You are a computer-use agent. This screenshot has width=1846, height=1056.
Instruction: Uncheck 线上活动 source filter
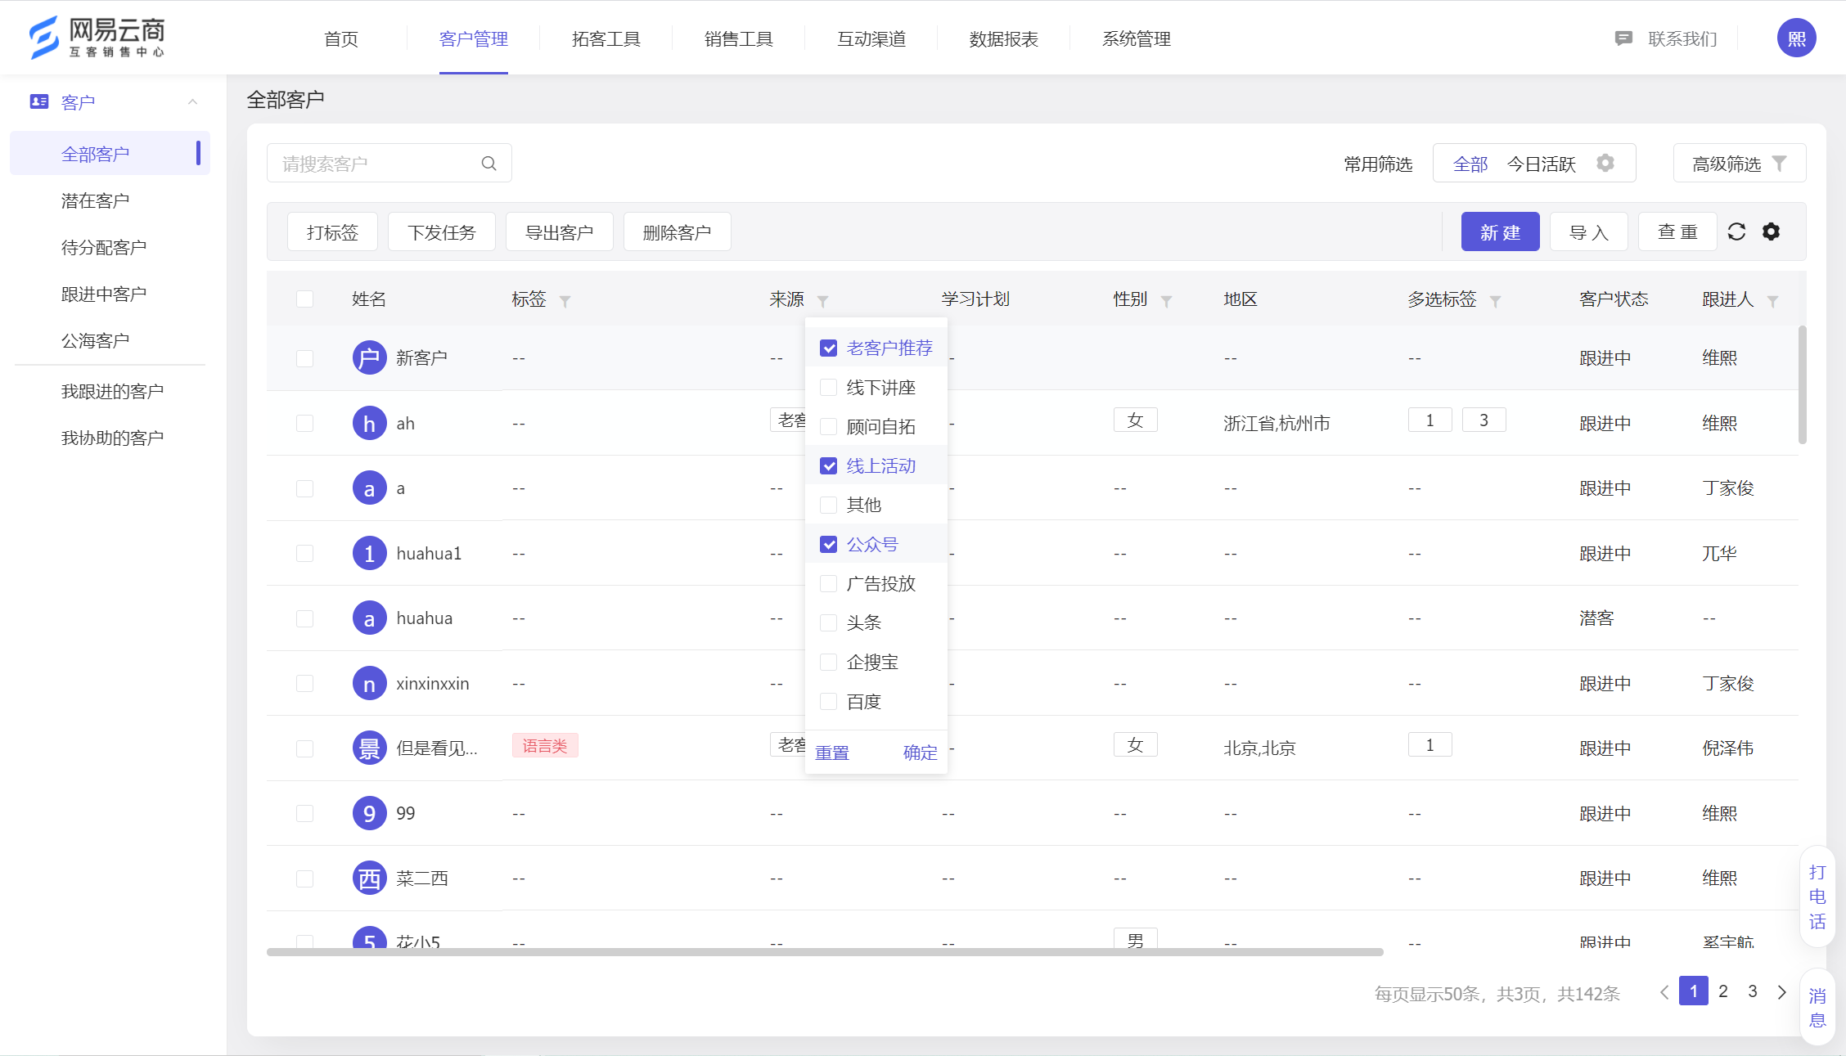(829, 465)
